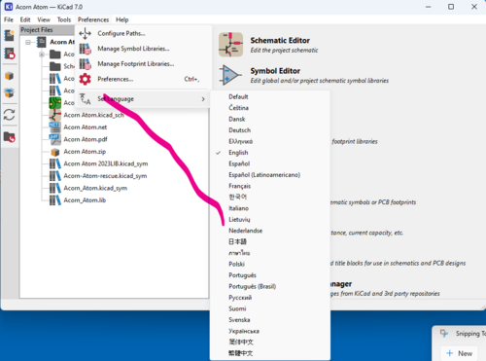Expand the first Aco folder node
486x361 pixels.
click(x=42, y=54)
